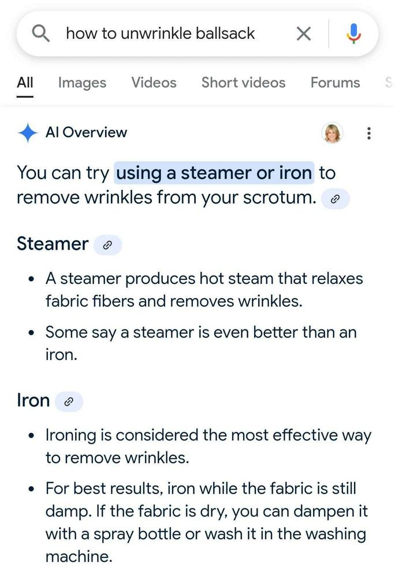Clear the search query with the X button
The image size is (395, 578).
303,33
